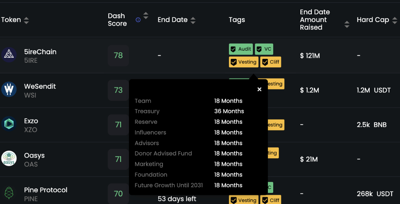This screenshot has width=400, height=204.
Task: Click the Pine Protocol pinecone logo
Action: click(9, 193)
